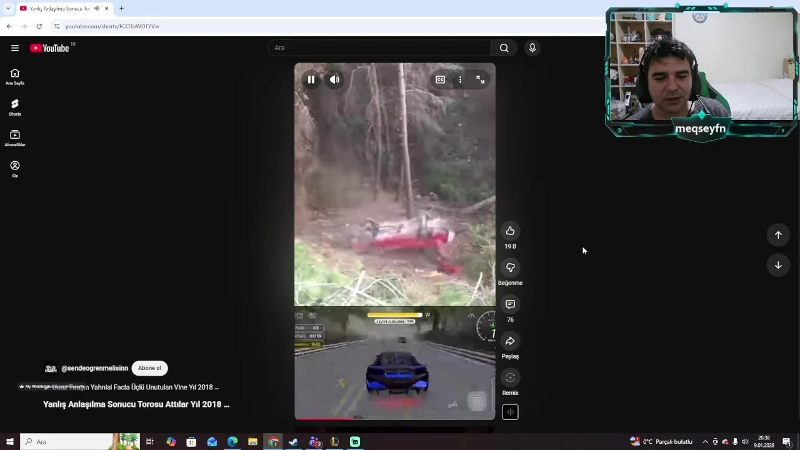Go back in the browser
Screen dimensions: 800x450
tap(9, 26)
